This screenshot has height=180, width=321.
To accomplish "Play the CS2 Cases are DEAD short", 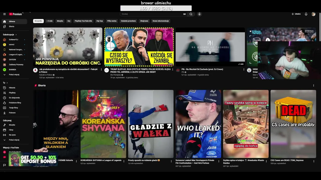I will [293, 124].
